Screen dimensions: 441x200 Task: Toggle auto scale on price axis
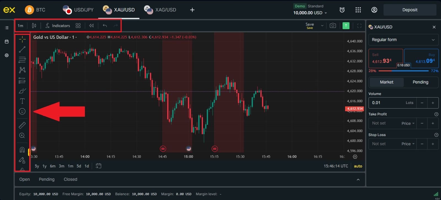(x=358, y=166)
